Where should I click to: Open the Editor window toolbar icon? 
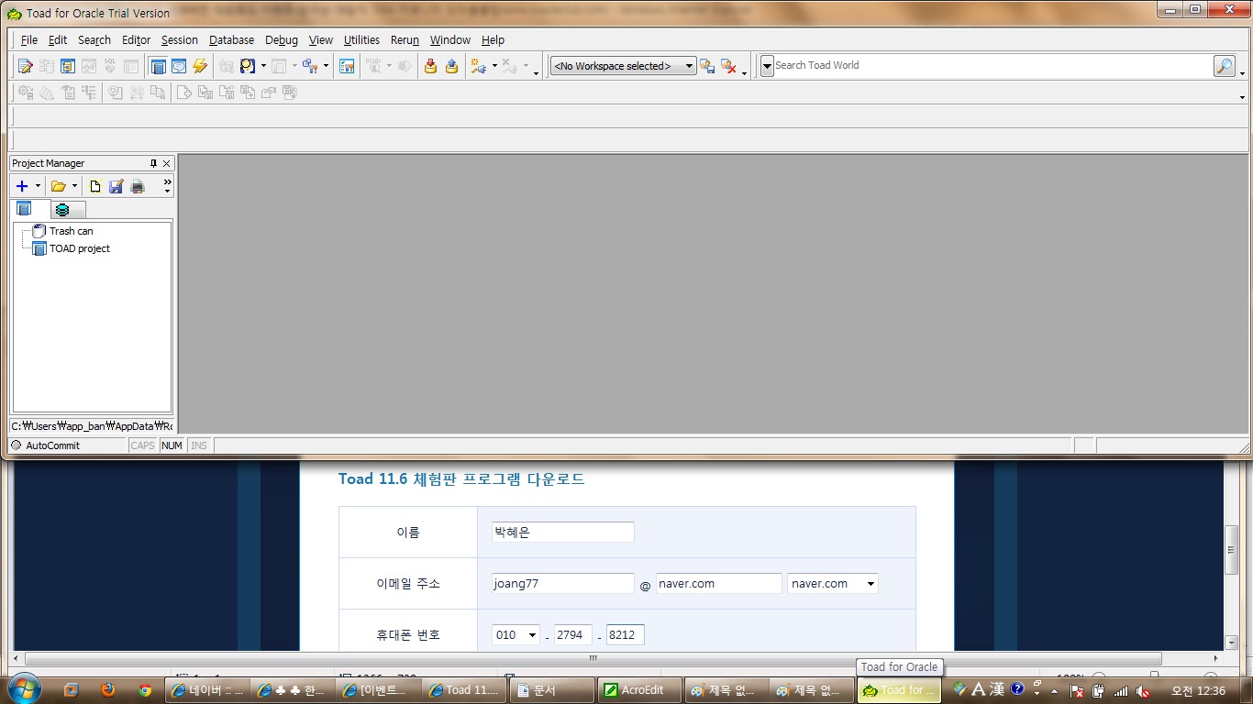click(25, 66)
